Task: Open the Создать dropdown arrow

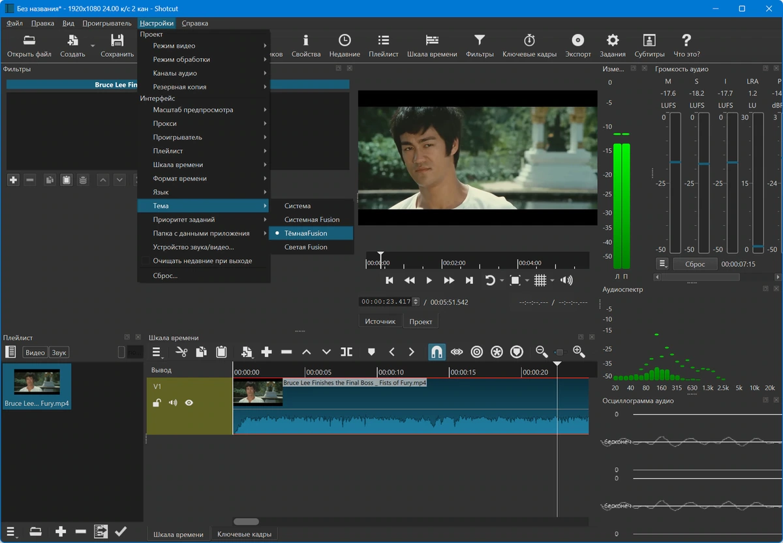Action: tap(93, 46)
